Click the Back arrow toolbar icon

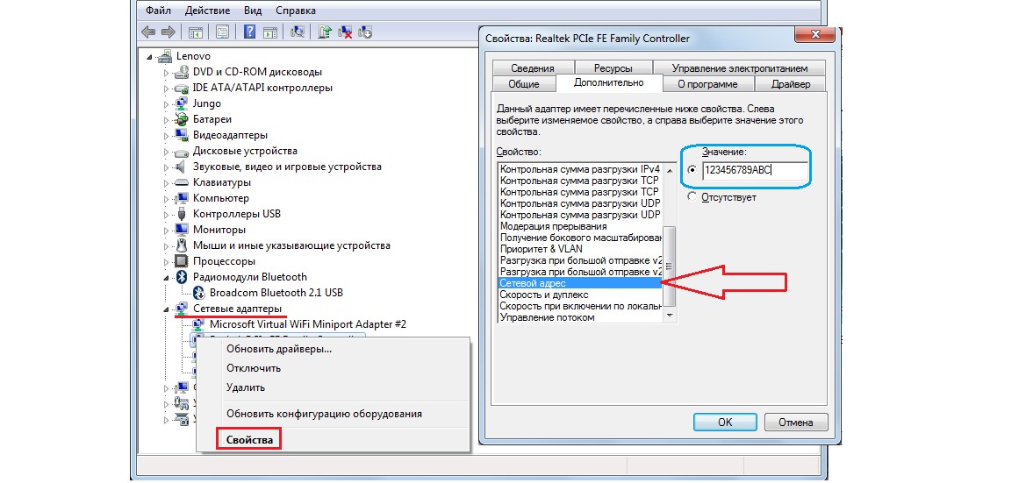pyautogui.click(x=148, y=32)
